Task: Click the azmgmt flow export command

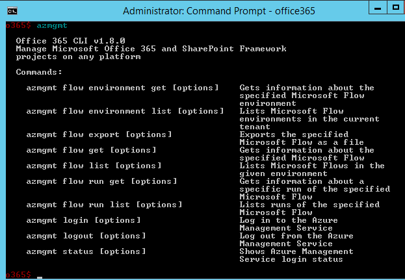Action: (x=99, y=134)
